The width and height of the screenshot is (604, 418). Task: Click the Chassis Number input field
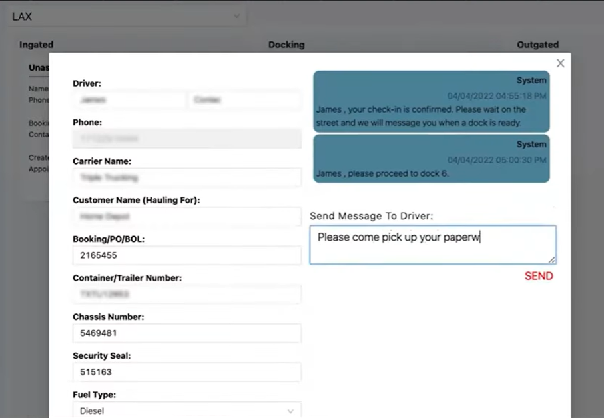pos(186,333)
